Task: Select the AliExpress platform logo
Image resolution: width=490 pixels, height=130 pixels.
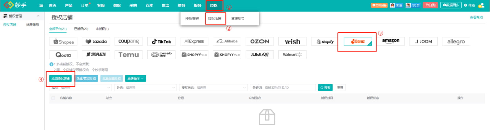Action: (x=194, y=42)
